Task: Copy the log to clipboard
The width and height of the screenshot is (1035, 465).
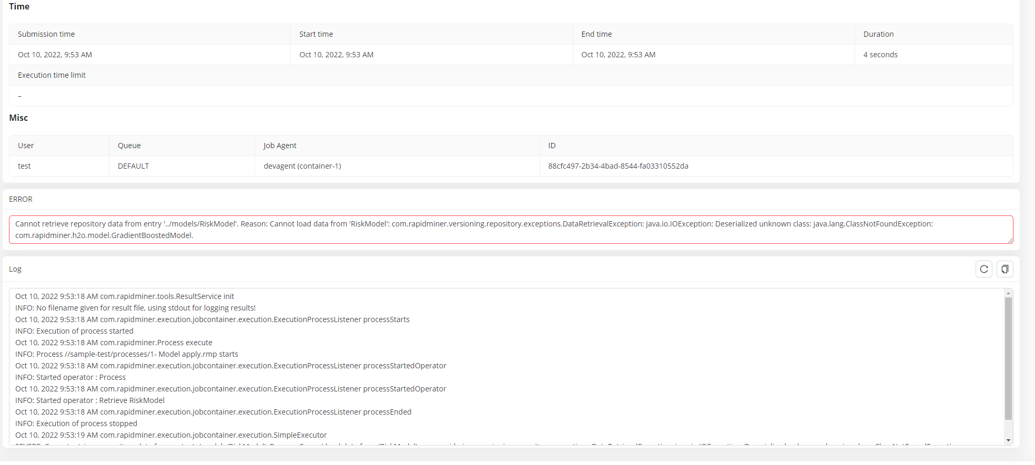Action: (x=1004, y=269)
